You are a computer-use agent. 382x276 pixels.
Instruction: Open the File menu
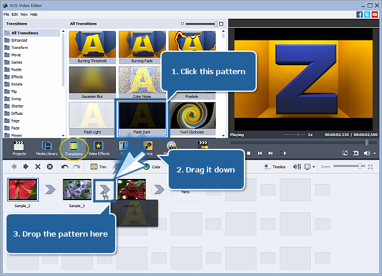tap(6, 14)
